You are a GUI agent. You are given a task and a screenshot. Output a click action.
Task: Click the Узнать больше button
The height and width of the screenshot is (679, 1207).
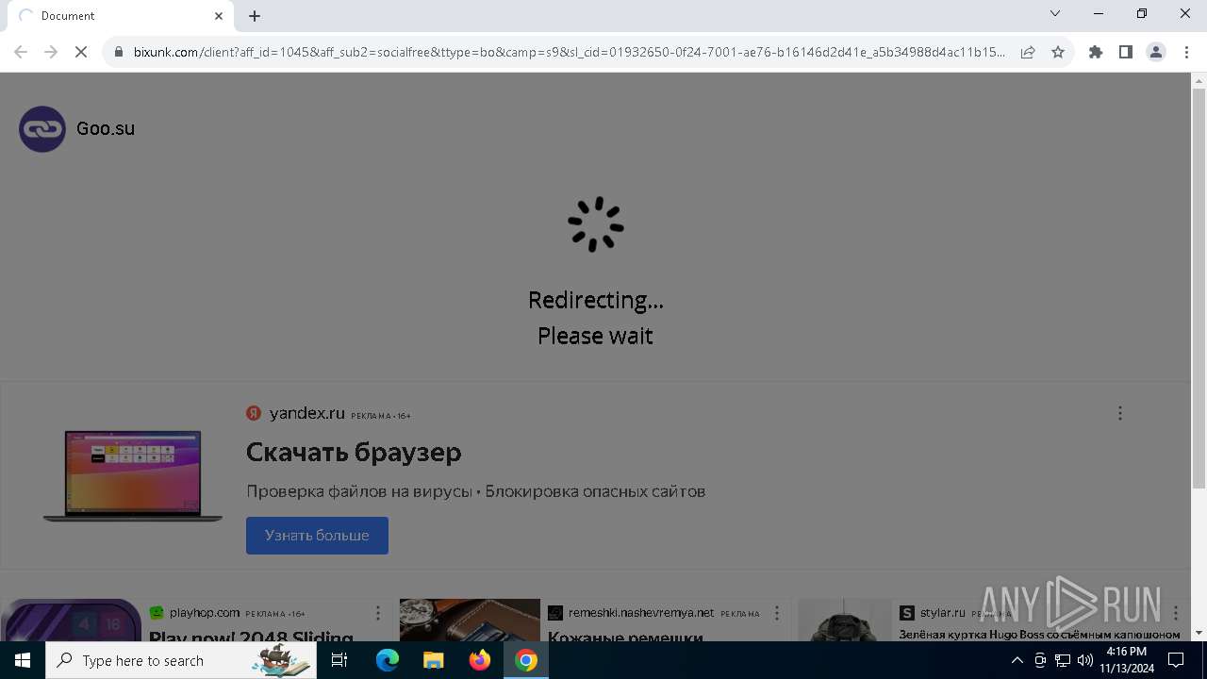tap(317, 536)
